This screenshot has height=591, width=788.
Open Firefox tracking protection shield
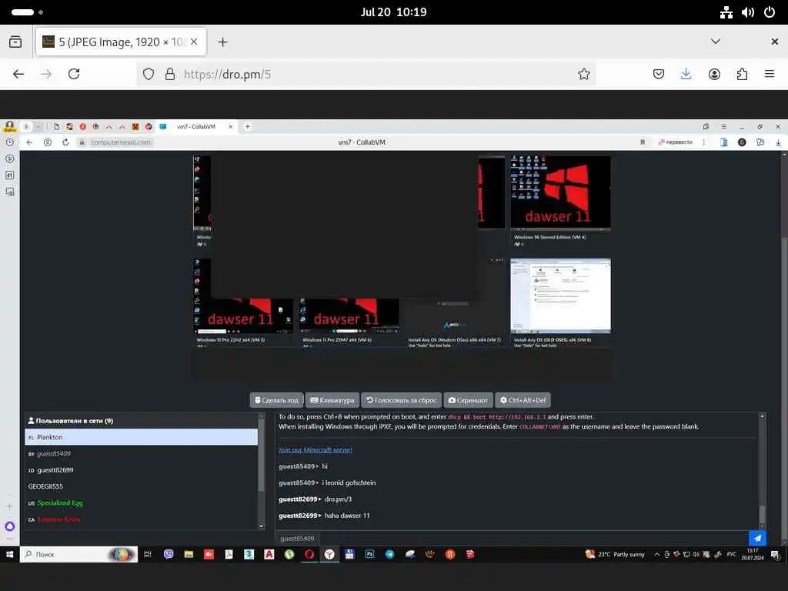(149, 75)
